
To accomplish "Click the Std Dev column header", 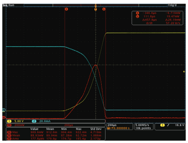I will tap(96, 129).
